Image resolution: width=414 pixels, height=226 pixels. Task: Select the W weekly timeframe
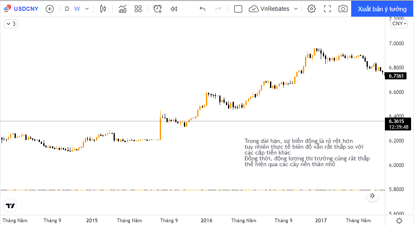tap(77, 9)
